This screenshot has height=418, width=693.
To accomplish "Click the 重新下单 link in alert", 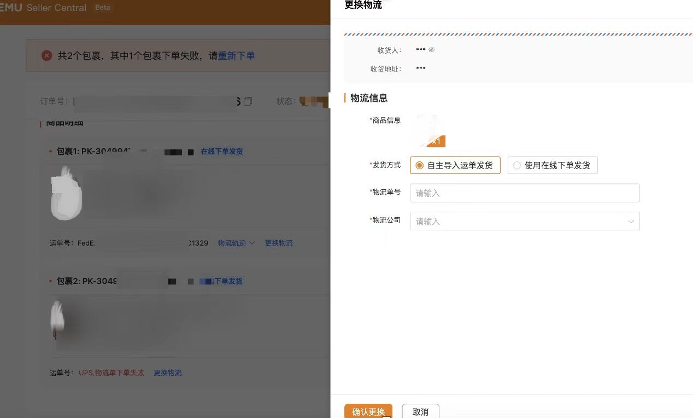I will tap(236, 56).
